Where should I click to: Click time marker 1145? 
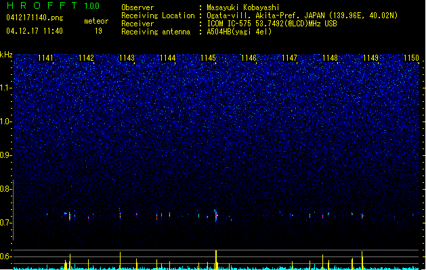(x=208, y=58)
